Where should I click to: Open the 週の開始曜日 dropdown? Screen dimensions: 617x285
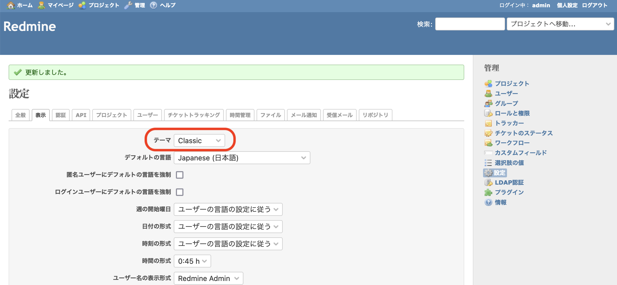228,209
